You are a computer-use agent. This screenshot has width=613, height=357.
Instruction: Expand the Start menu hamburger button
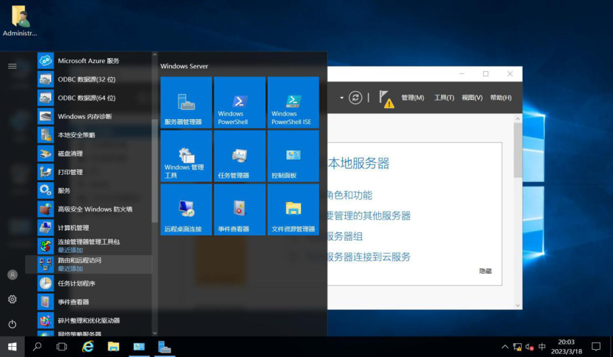pyautogui.click(x=13, y=66)
